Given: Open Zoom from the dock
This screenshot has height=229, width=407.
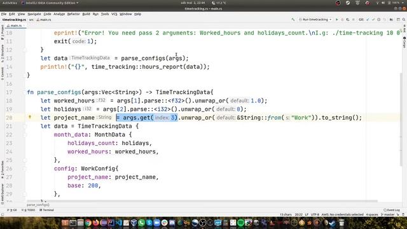Looking at the screenshot, I should click(157, 223).
